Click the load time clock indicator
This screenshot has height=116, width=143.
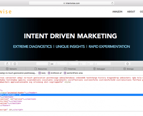(69, 64)
